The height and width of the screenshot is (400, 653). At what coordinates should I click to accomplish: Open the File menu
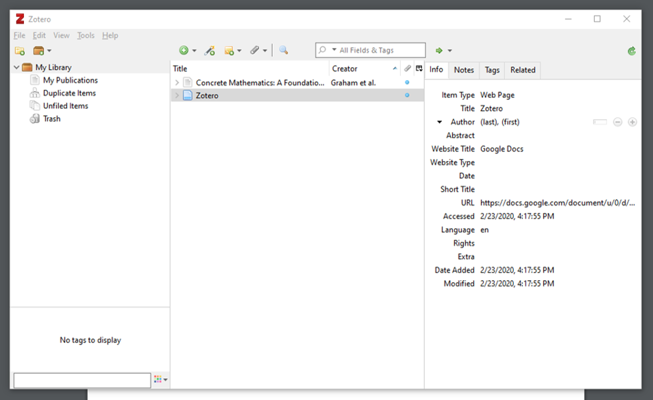(19, 36)
